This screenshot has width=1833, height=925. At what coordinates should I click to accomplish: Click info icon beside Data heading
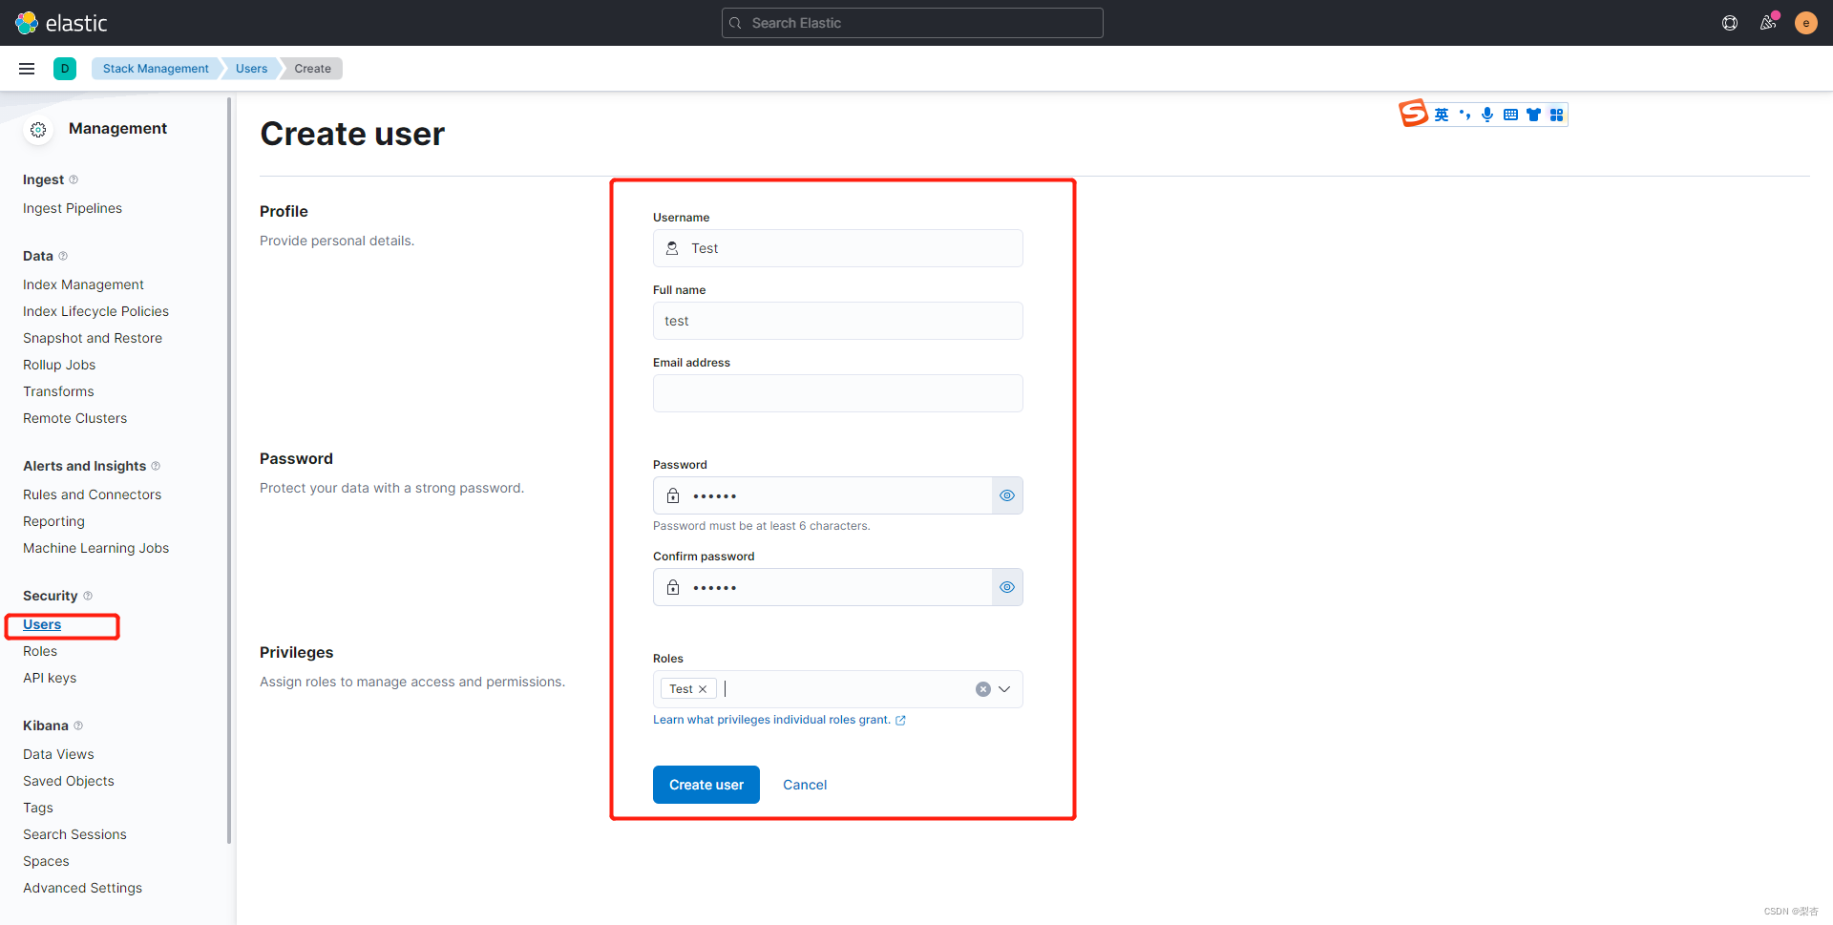(x=63, y=256)
